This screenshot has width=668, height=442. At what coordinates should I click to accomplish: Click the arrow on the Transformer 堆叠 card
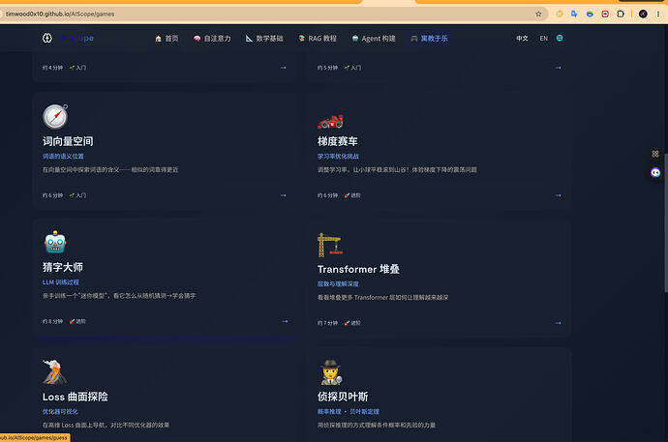(x=558, y=323)
